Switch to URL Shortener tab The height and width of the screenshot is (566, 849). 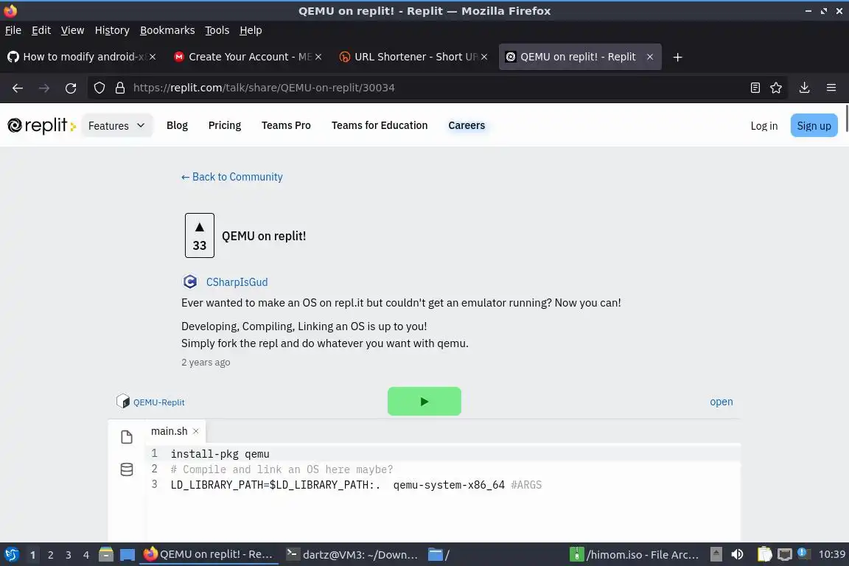pyautogui.click(x=413, y=57)
